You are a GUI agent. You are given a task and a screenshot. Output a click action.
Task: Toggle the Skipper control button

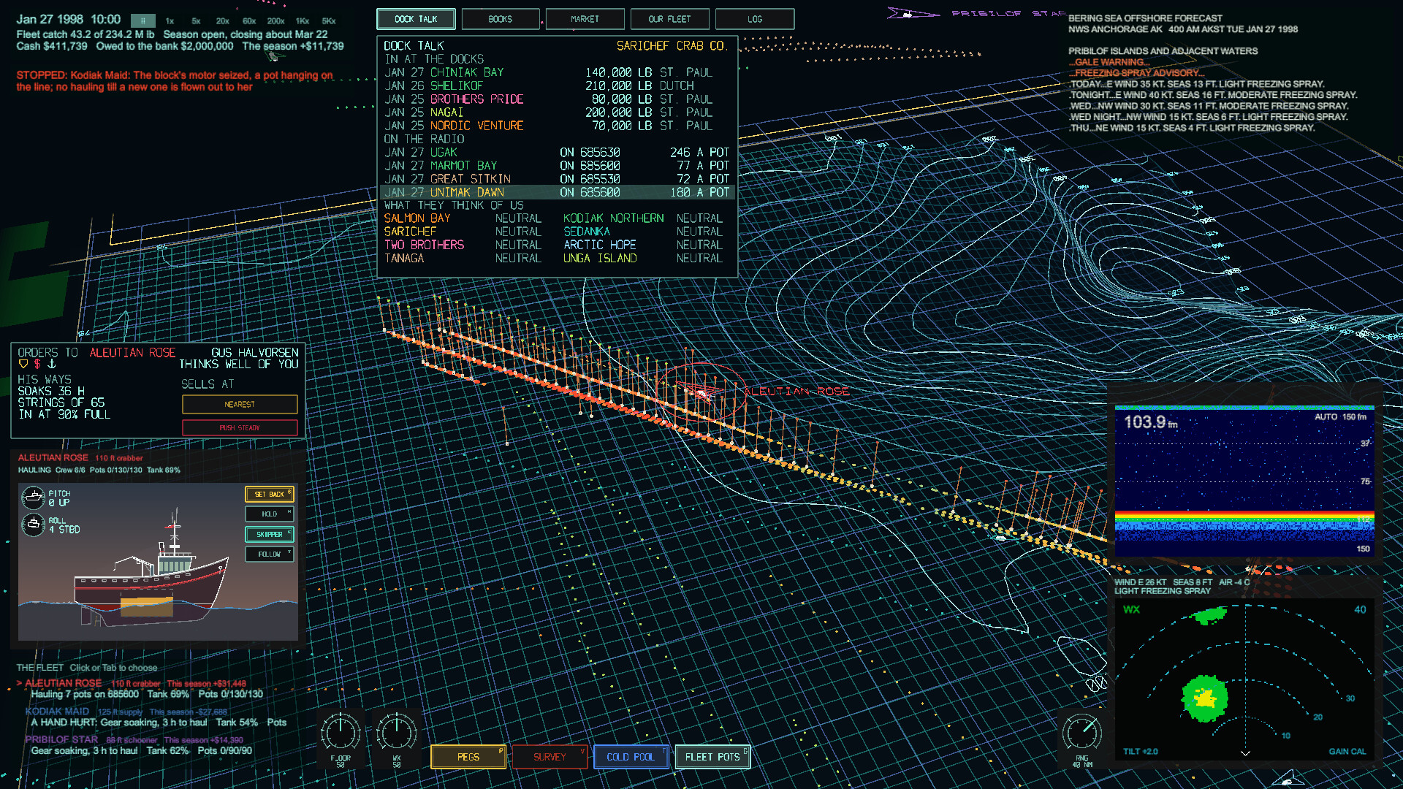(x=269, y=534)
